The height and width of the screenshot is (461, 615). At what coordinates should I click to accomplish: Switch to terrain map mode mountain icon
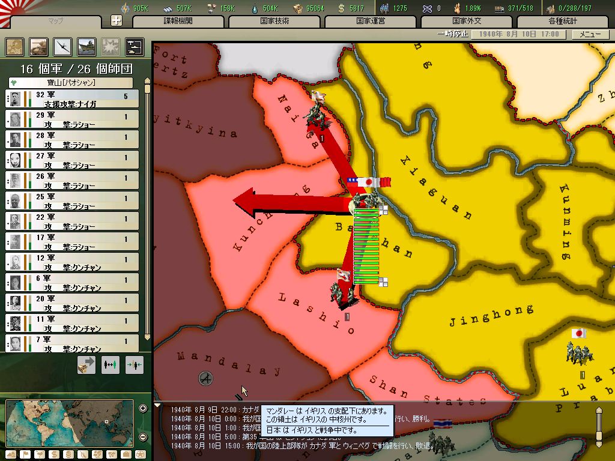pyautogui.click(x=11, y=455)
